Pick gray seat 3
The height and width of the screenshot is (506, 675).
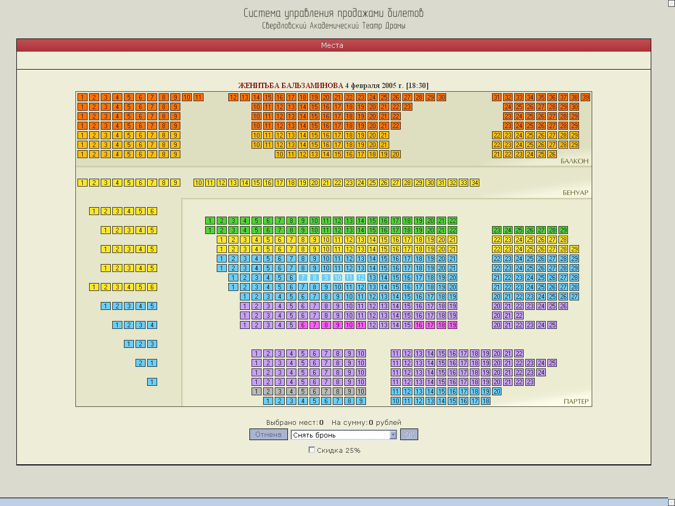pyautogui.click(x=279, y=392)
